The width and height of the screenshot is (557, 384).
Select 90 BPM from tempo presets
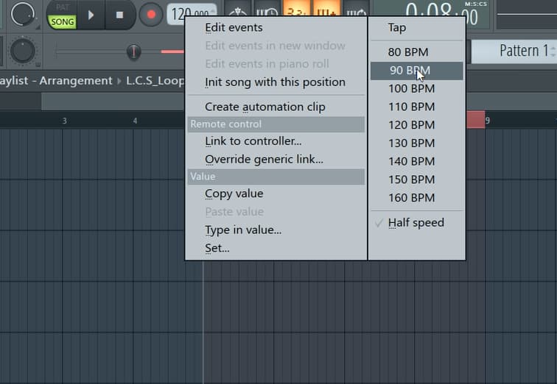(x=409, y=71)
